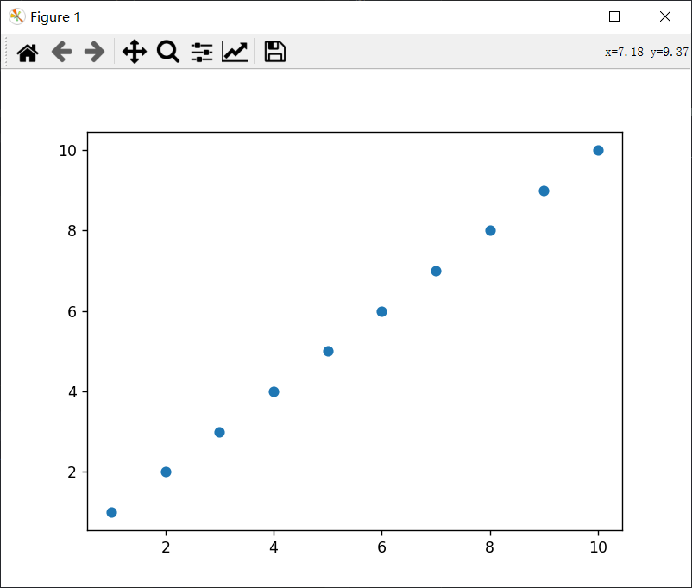Click the x-axis tick label 10
The image size is (692, 588).
pyautogui.click(x=599, y=547)
